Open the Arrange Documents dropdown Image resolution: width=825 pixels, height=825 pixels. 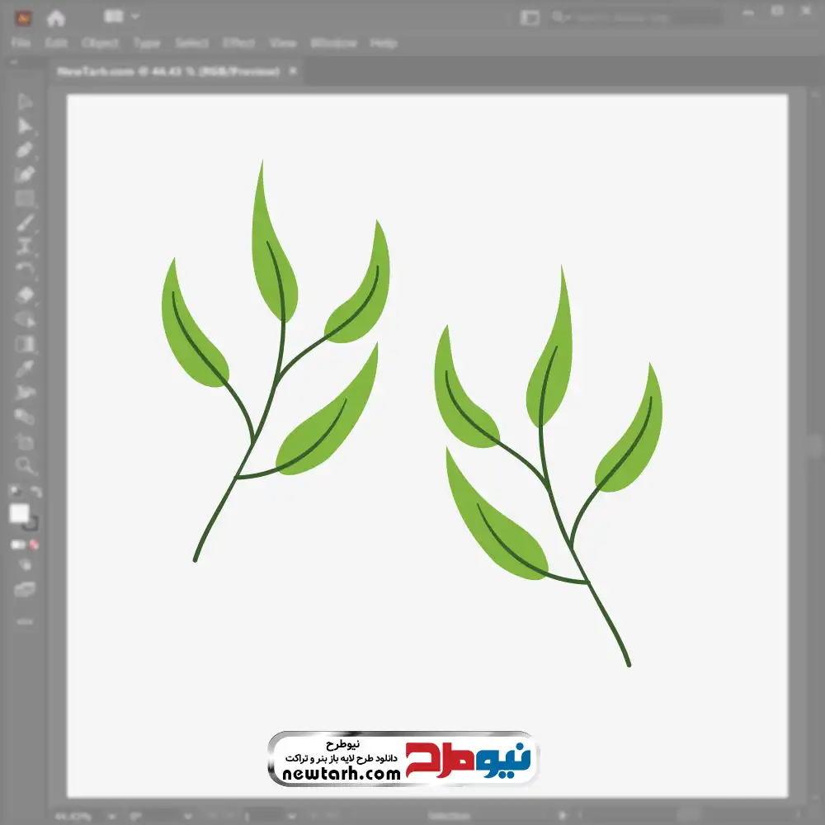pyautogui.click(x=122, y=16)
